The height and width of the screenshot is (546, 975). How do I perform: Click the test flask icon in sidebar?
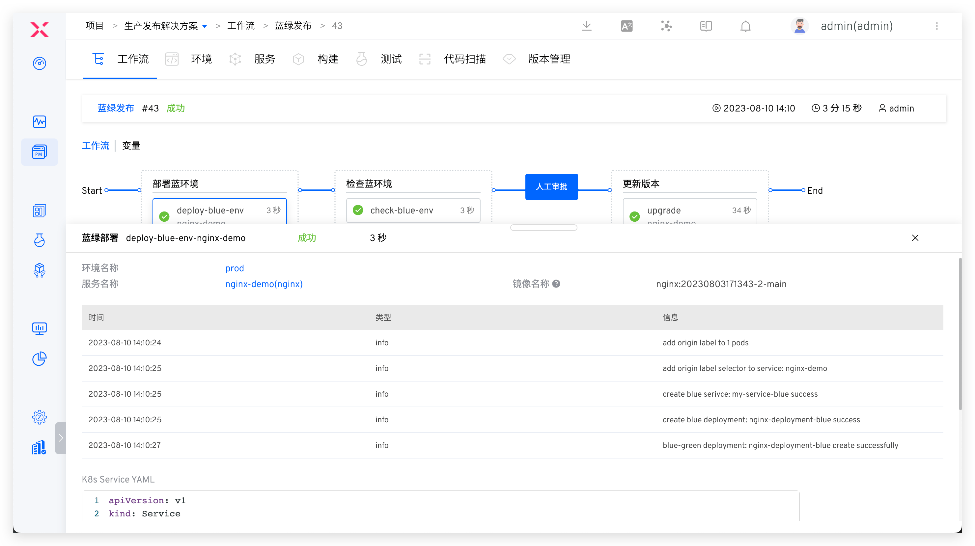tap(40, 240)
